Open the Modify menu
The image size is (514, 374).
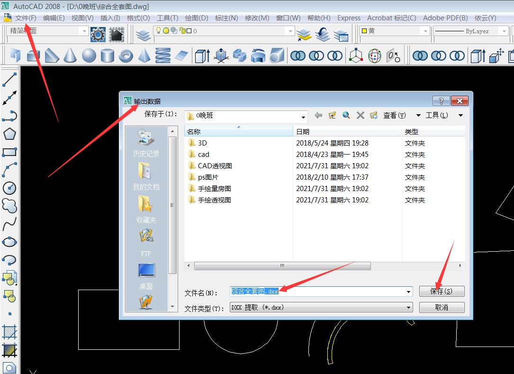pos(257,18)
